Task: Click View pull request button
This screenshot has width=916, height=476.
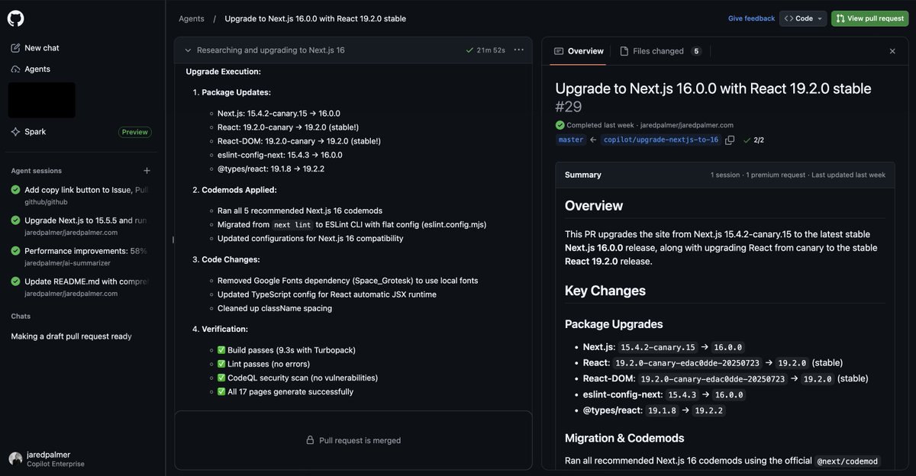Action: [x=869, y=18]
